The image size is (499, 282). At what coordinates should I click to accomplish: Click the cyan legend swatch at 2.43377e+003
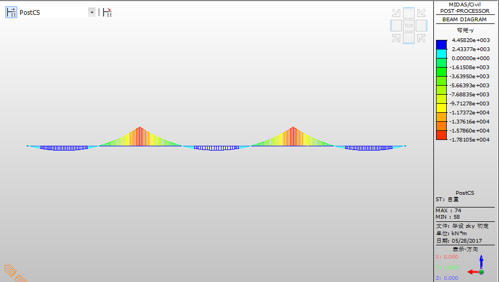tap(441, 54)
